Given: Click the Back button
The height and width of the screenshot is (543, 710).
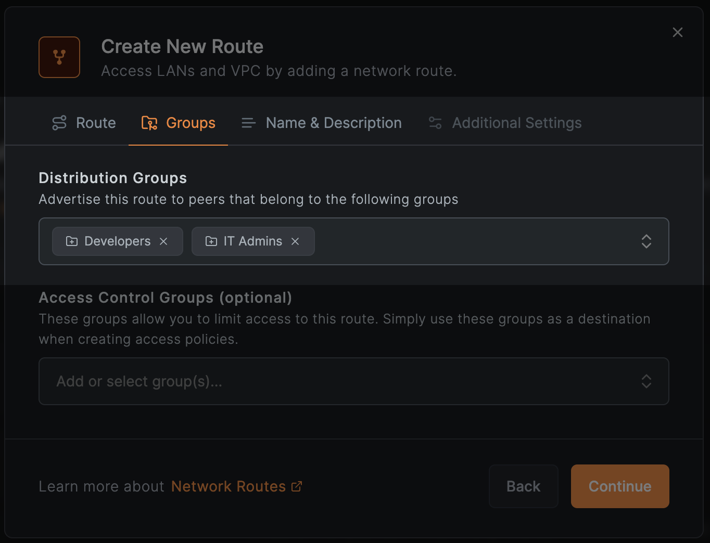Looking at the screenshot, I should tap(523, 486).
